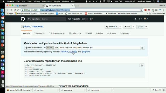
Task: Select HTTPS clone protocol
Action: (50, 48)
